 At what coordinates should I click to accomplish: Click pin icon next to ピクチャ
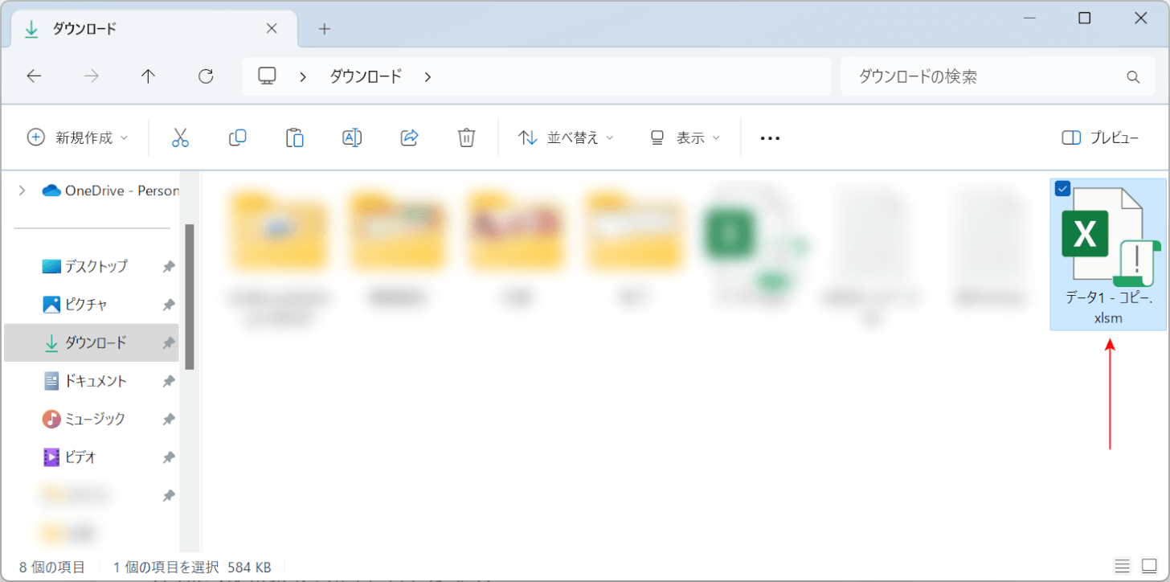pyautogui.click(x=169, y=305)
